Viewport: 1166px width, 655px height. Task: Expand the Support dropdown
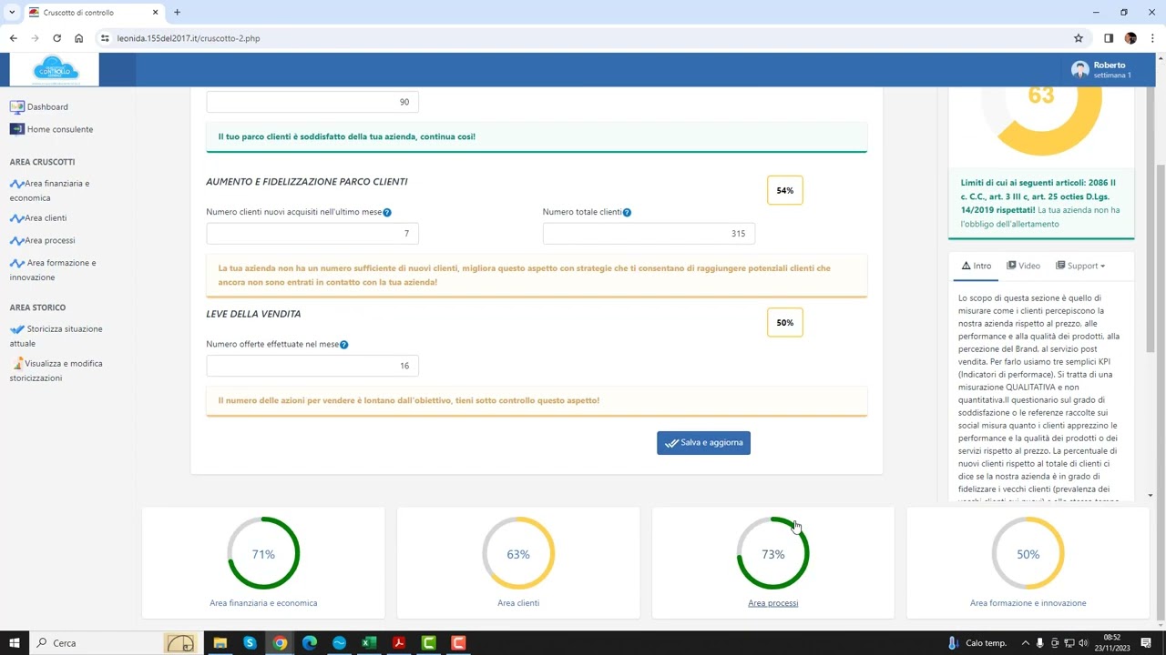[x=1080, y=266]
